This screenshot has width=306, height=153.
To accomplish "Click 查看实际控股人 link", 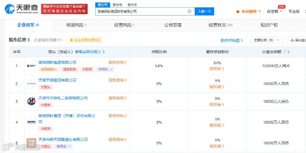I will (90, 52).
